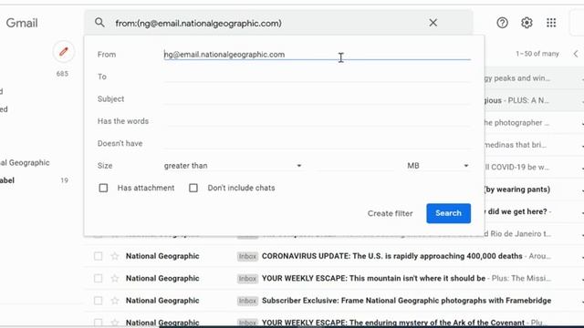Open email snippet '(by wearing pants)'
The width and height of the screenshot is (584, 328).
[x=517, y=190]
